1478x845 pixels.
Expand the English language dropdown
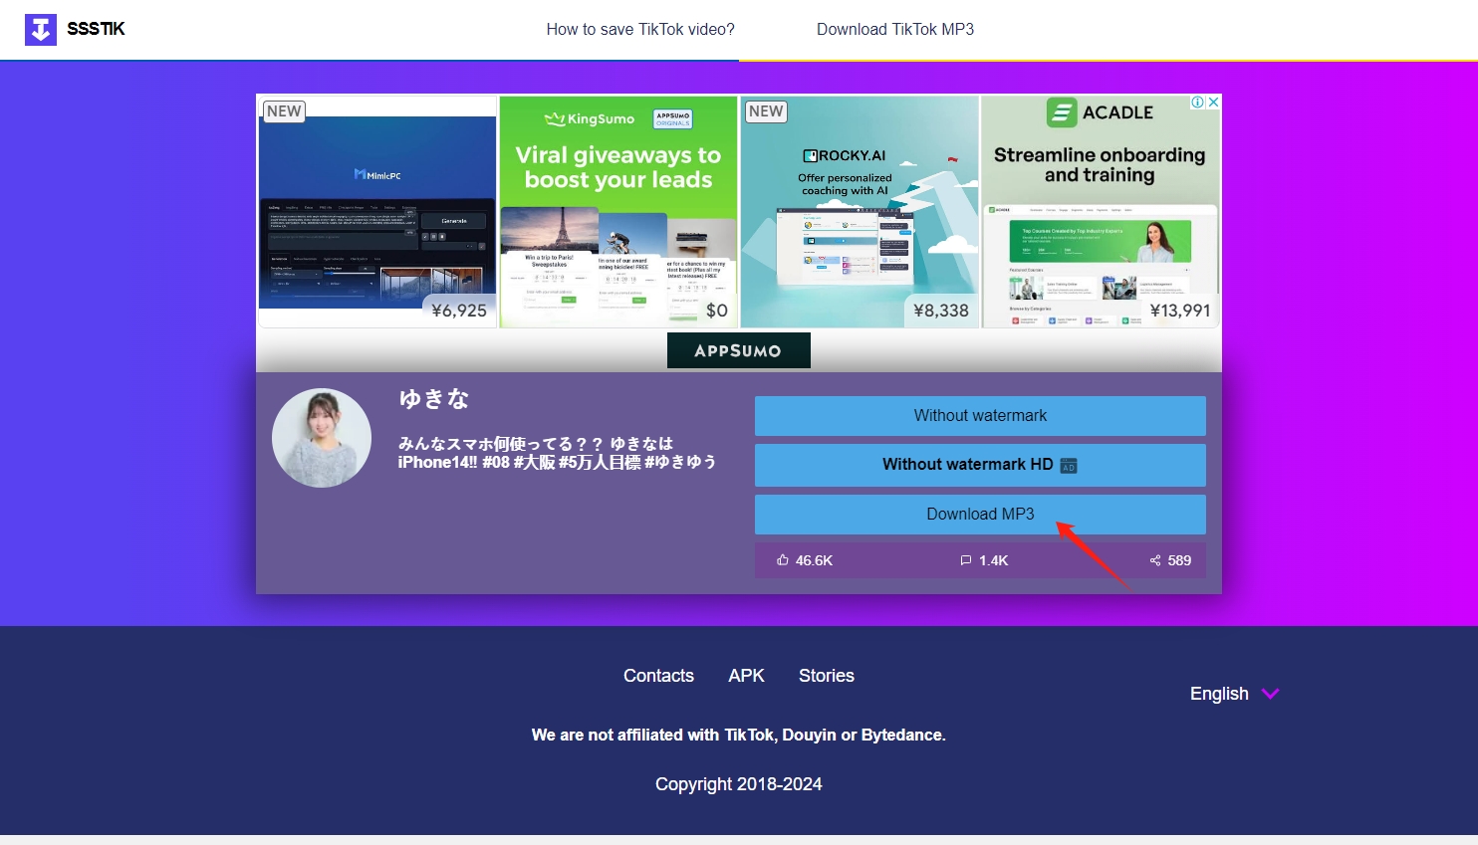[1234, 694]
